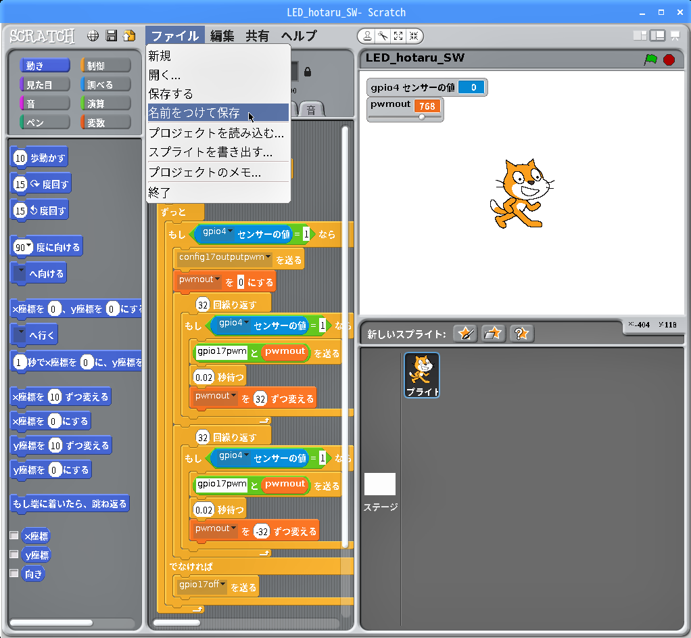Select the 変数 block category
This screenshot has height=638, width=691.
[x=105, y=122]
